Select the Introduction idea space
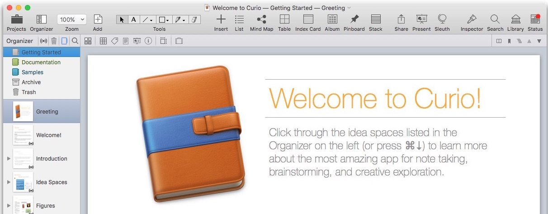 pyautogui.click(x=42, y=158)
